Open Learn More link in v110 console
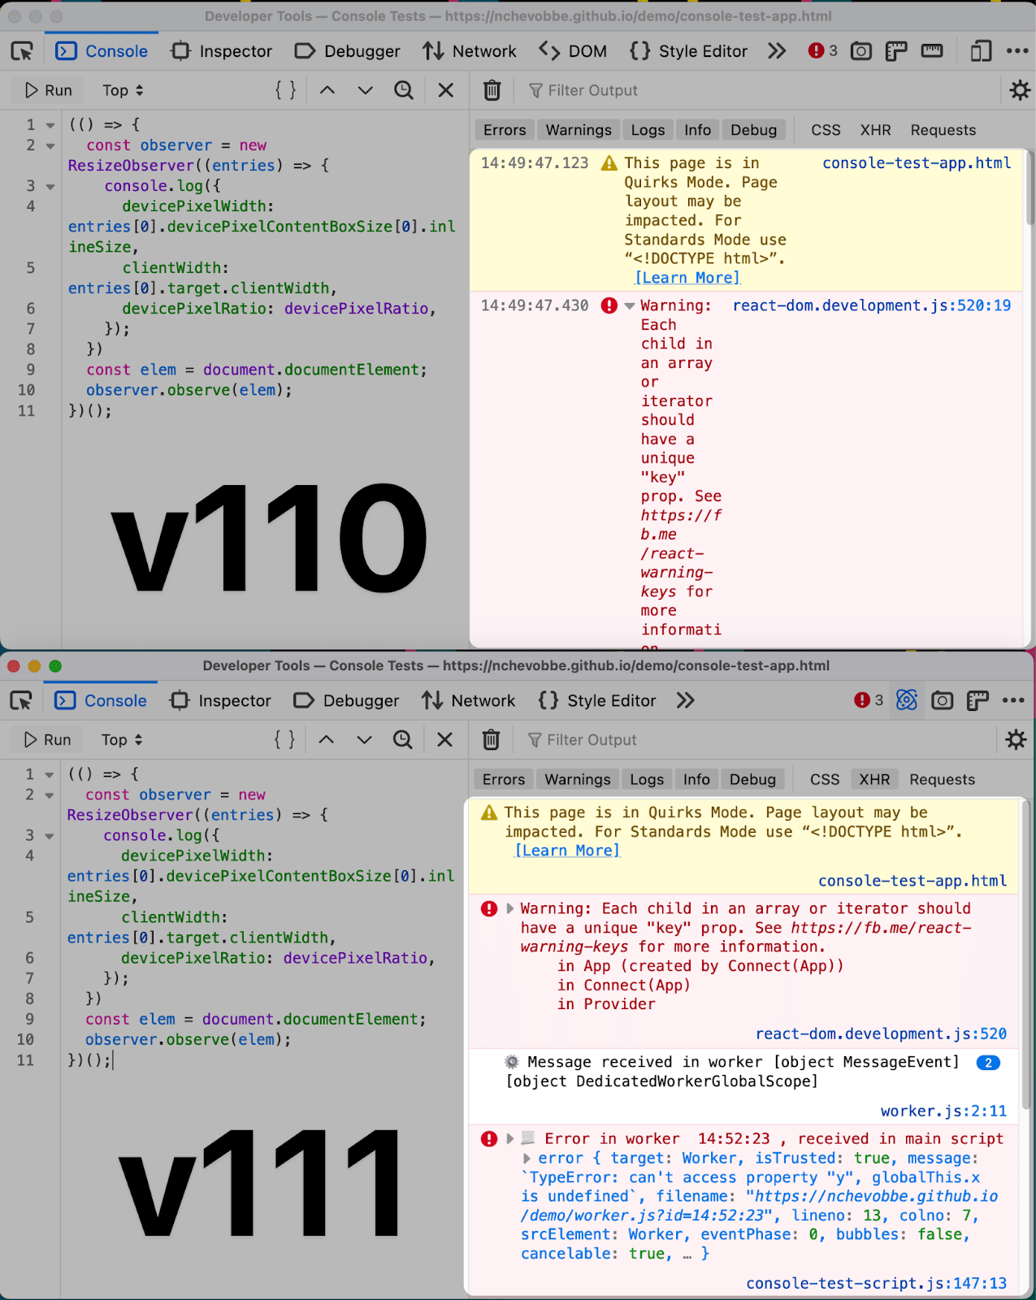 [687, 278]
